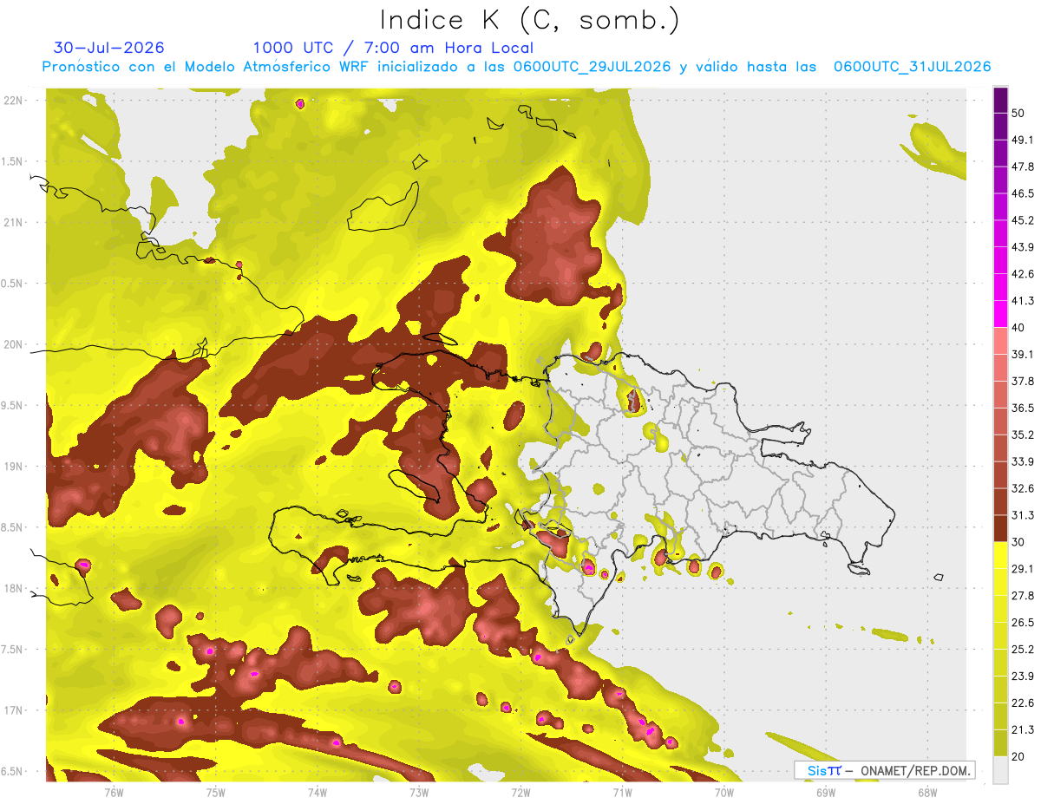Click the colorbar value "36.5"
Viewport: 1041px width, 804px height.
[1023, 409]
